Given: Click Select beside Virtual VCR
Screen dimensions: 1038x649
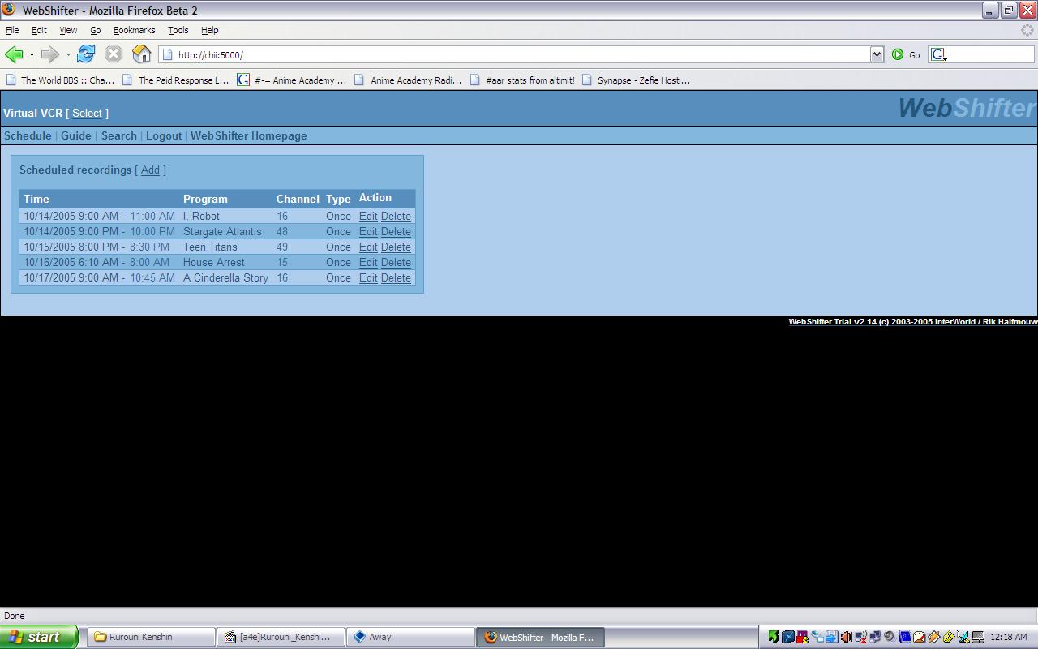Looking at the screenshot, I should click(x=87, y=113).
